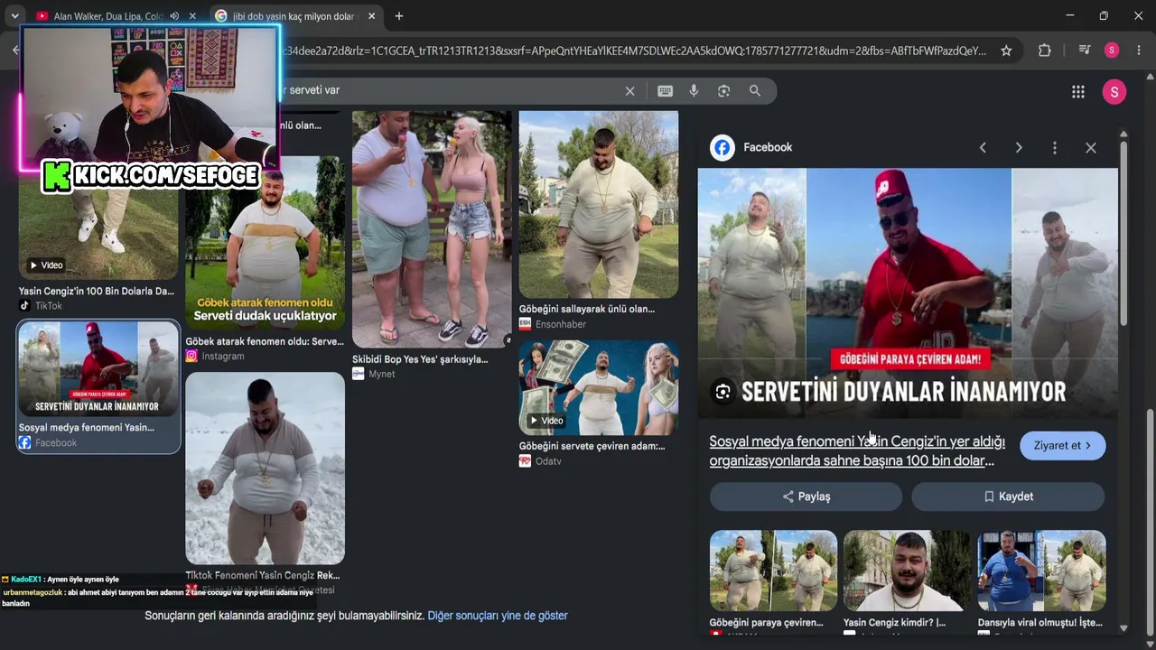Click the Chrome address bar URL

click(x=634, y=51)
